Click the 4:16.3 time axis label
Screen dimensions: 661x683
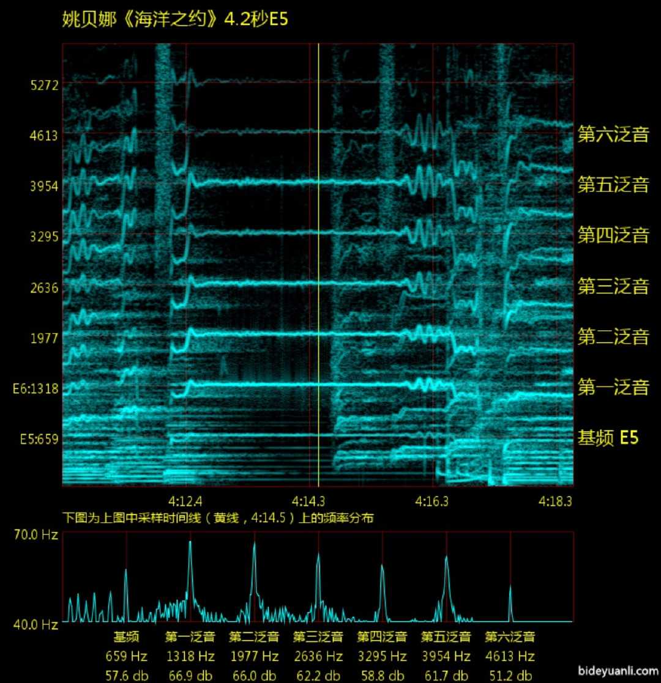[431, 501]
